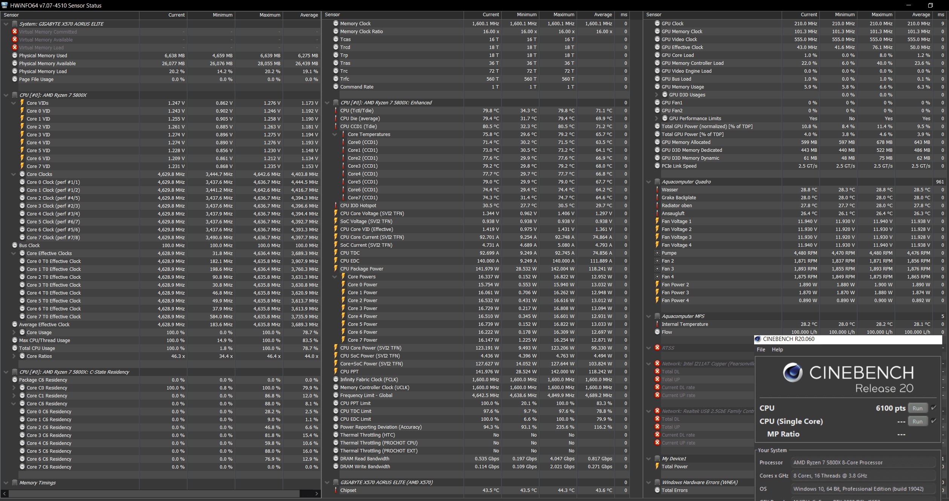Click the CPU Package Power lightning icon
949x501 pixels.
click(336, 269)
